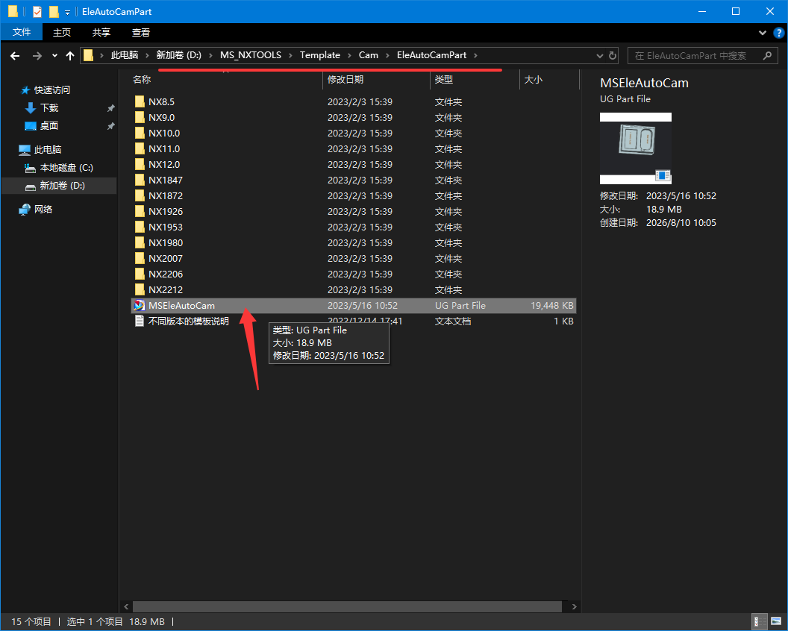Select the NX2007 folder icon
Viewport: 788px width, 631px height.
140,258
